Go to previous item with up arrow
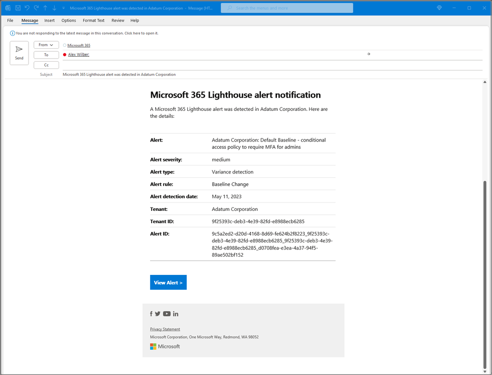Screen dimensions: 492x375 coord(45,8)
